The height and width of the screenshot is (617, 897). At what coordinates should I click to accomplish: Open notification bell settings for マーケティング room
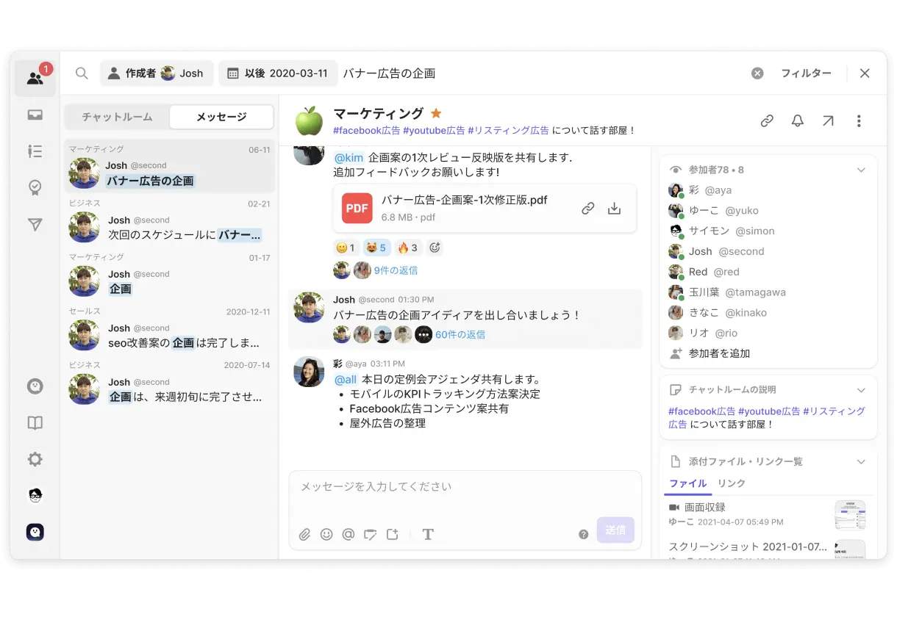pos(797,121)
